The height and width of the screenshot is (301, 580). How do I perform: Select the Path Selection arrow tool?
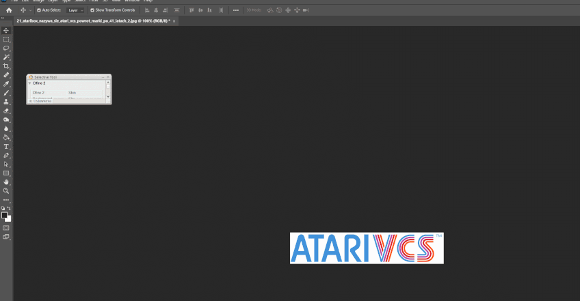pyautogui.click(x=6, y=164)
